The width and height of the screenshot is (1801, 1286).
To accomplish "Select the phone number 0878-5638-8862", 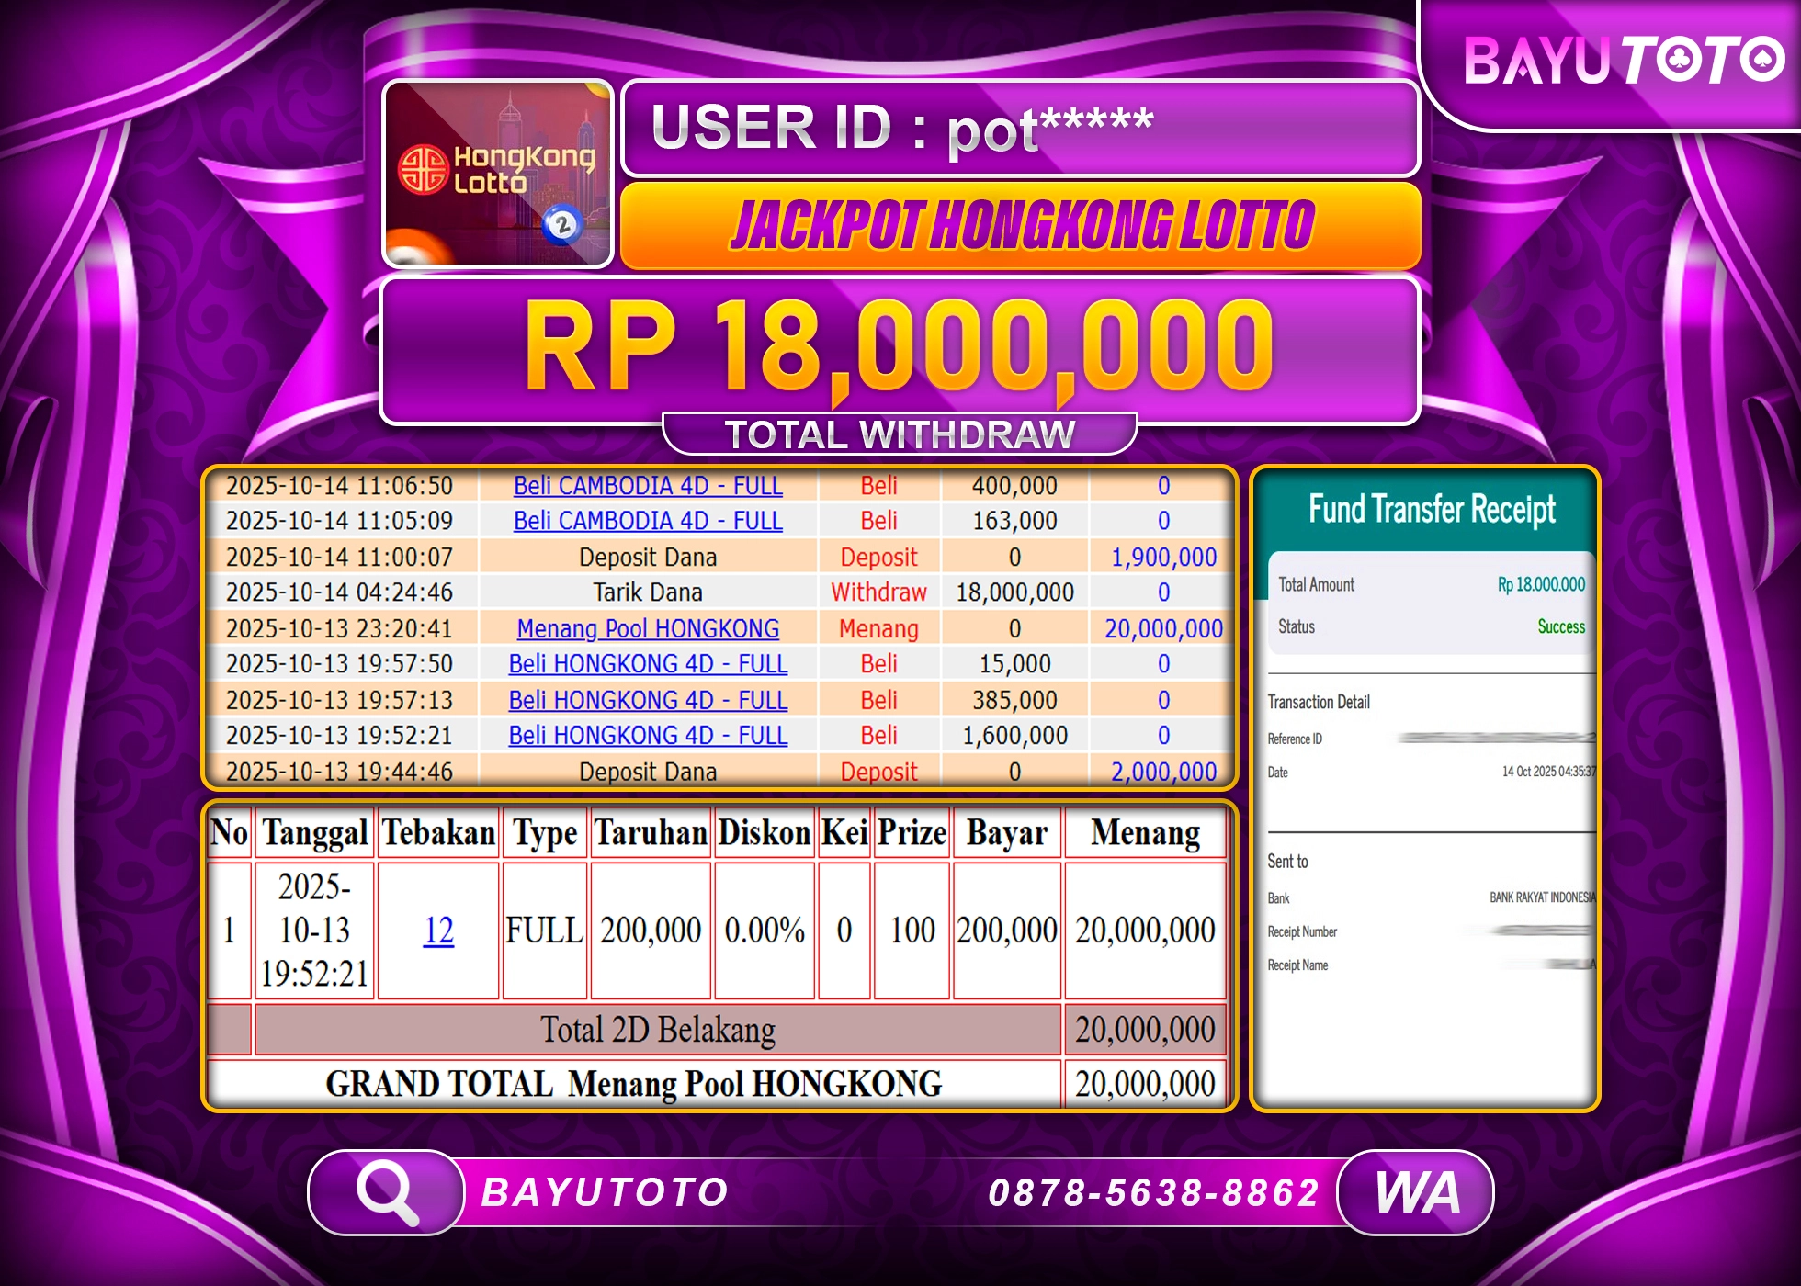I will point(1153,1191).
